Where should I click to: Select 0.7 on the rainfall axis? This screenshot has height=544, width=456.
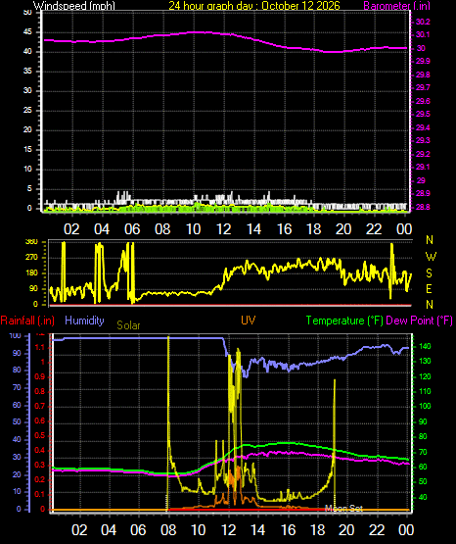point(40,406)
